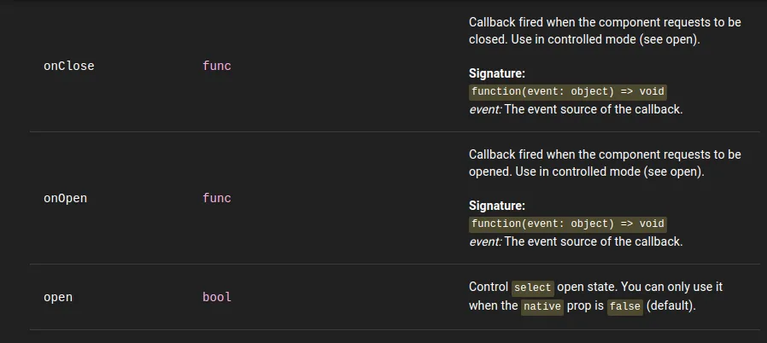The image size is (767, 343).
Task: Select the bool type label
Action: pos(217,297)
